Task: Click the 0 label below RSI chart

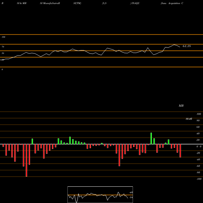Action: (2, 69)
